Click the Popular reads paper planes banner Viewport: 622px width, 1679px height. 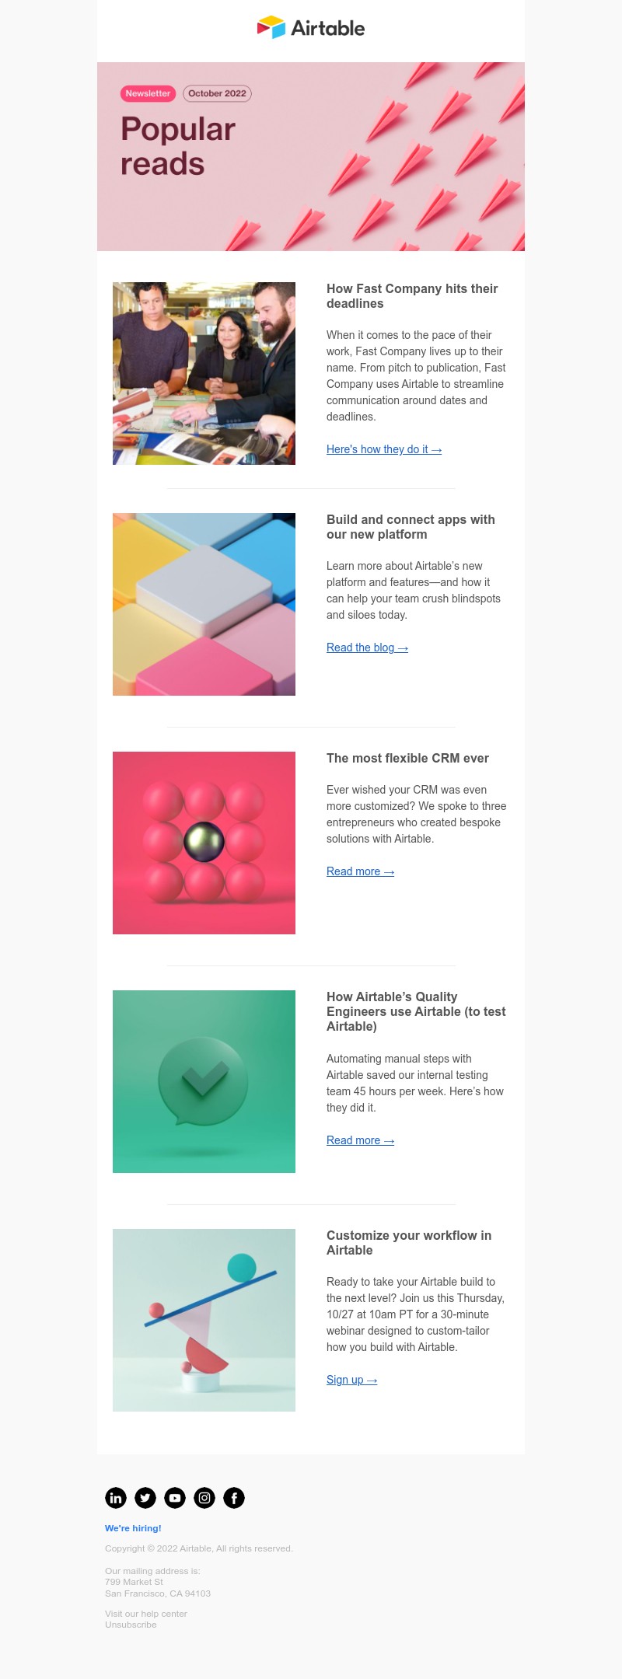pyautogui.click(x=311, y=156)
